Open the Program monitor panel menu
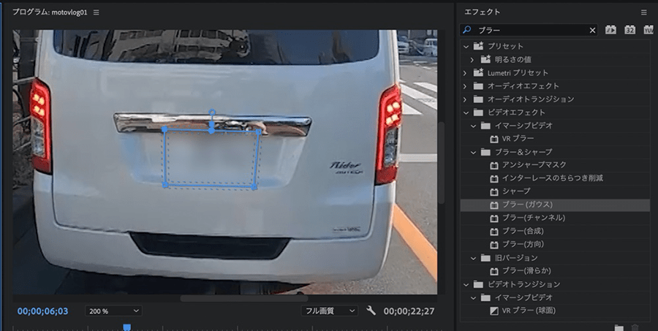658x331 pixels. [x=97, y=12]
